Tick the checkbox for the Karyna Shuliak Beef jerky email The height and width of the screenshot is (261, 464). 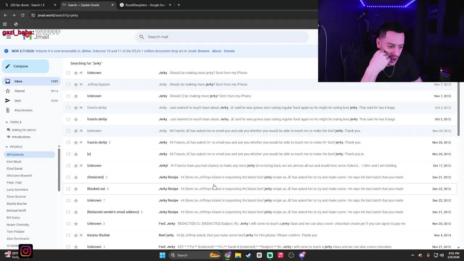(x=68, y=235)
